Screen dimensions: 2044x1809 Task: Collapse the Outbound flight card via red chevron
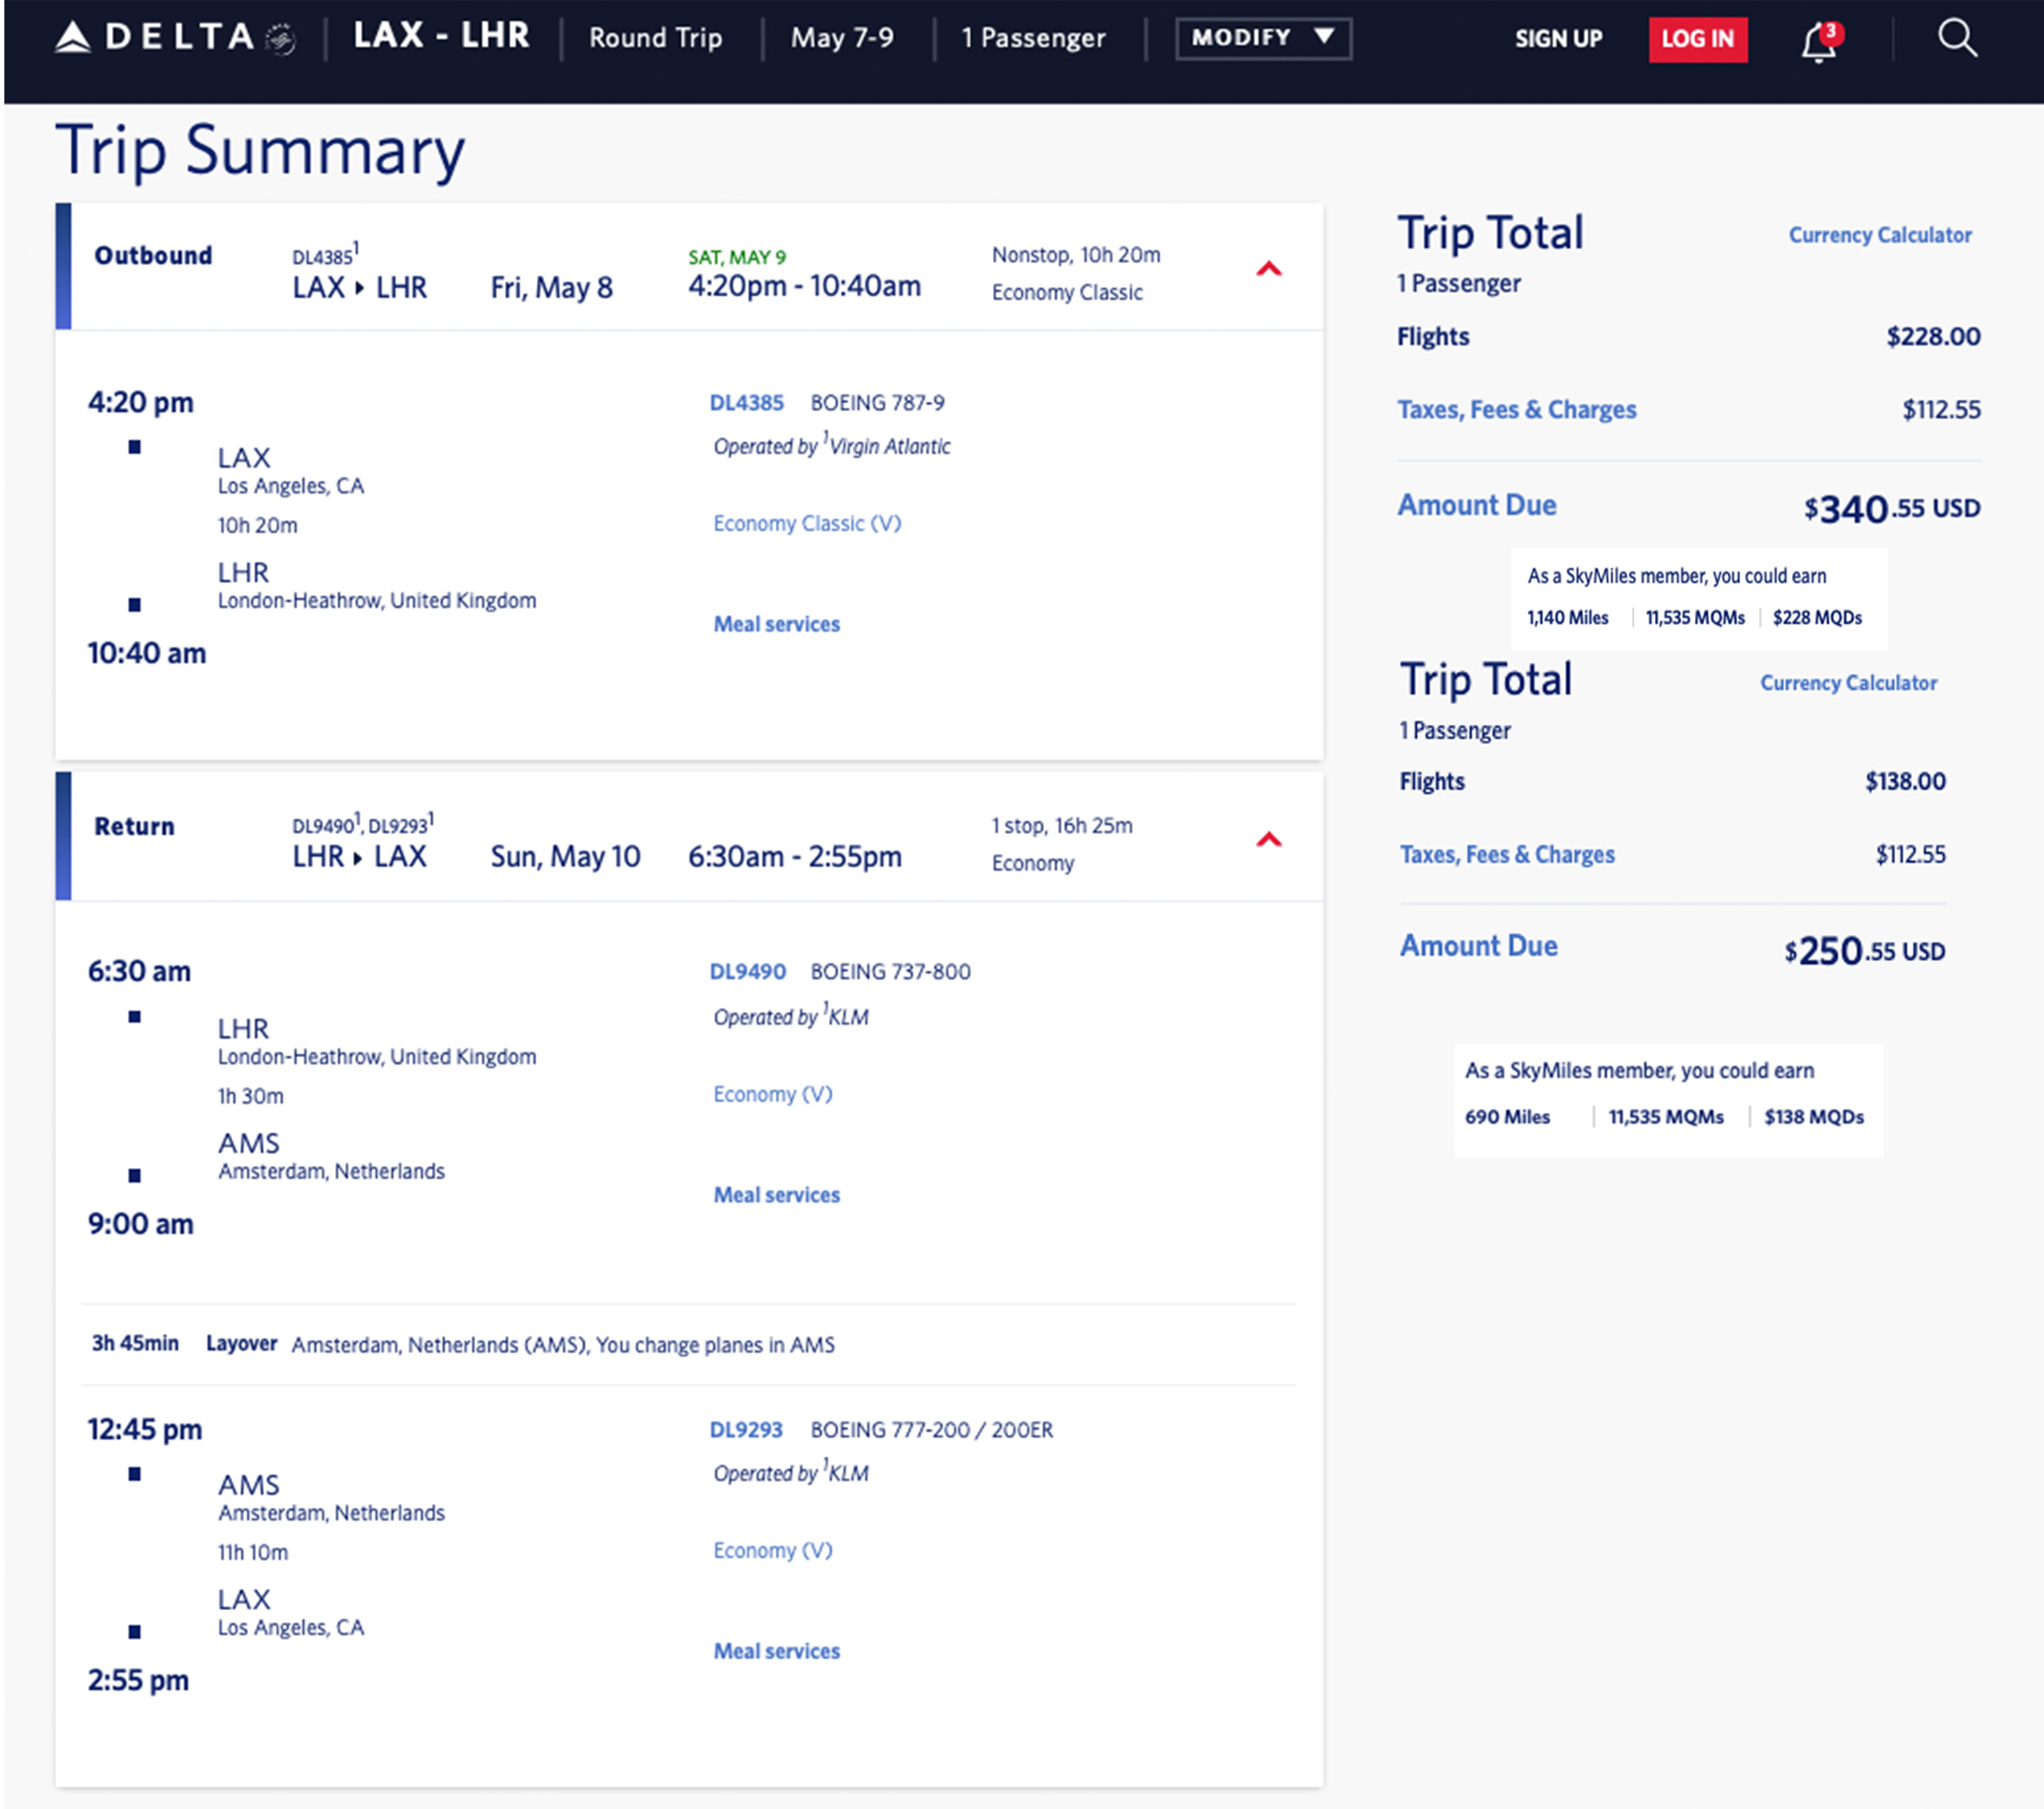tap(1268, 267)
